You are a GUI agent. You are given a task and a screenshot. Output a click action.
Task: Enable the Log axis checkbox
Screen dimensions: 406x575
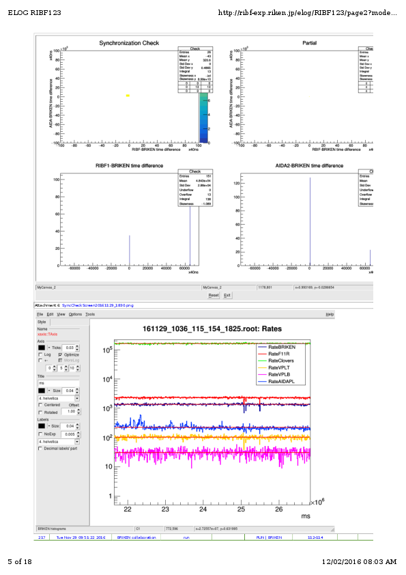[x=40, y=354]
